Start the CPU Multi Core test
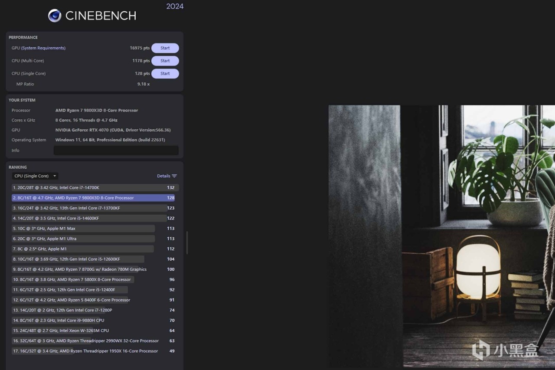Image resolution: width=555 pixels, height=370 pixels. coord(165,61)
